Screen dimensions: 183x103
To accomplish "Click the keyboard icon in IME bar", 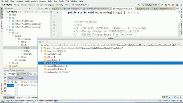I will (x=175, y=97).
